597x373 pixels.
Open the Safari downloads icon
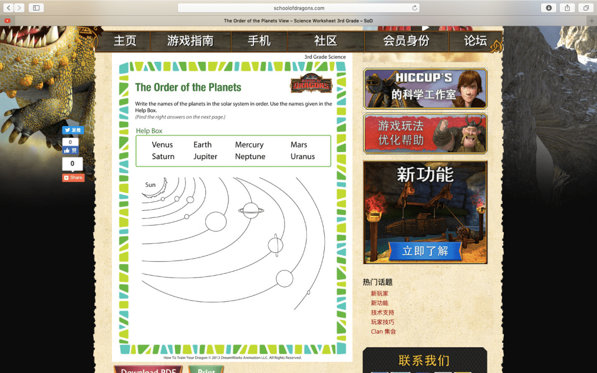pyautogui.click(x=549, y=8)
